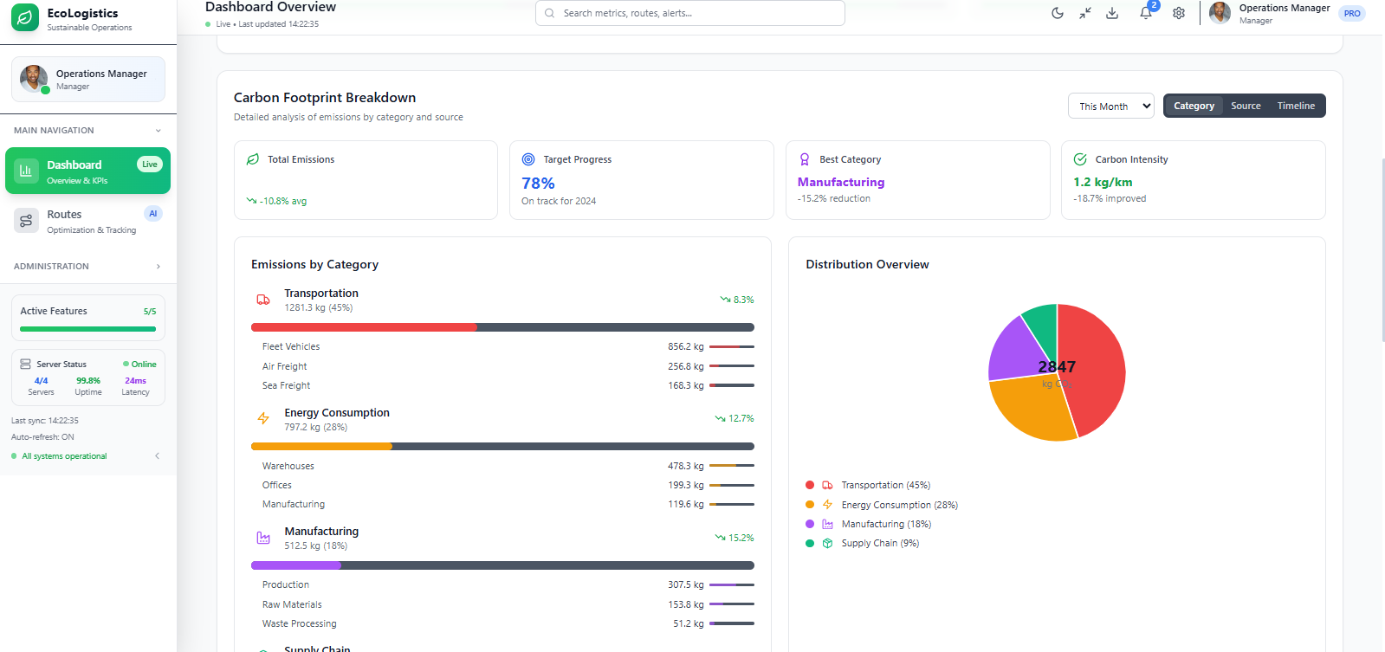This screenshot has height=652, width=1385.
Task: Click the Transportation truck icon
Action: pyautogui.click(x=263, y=300)
